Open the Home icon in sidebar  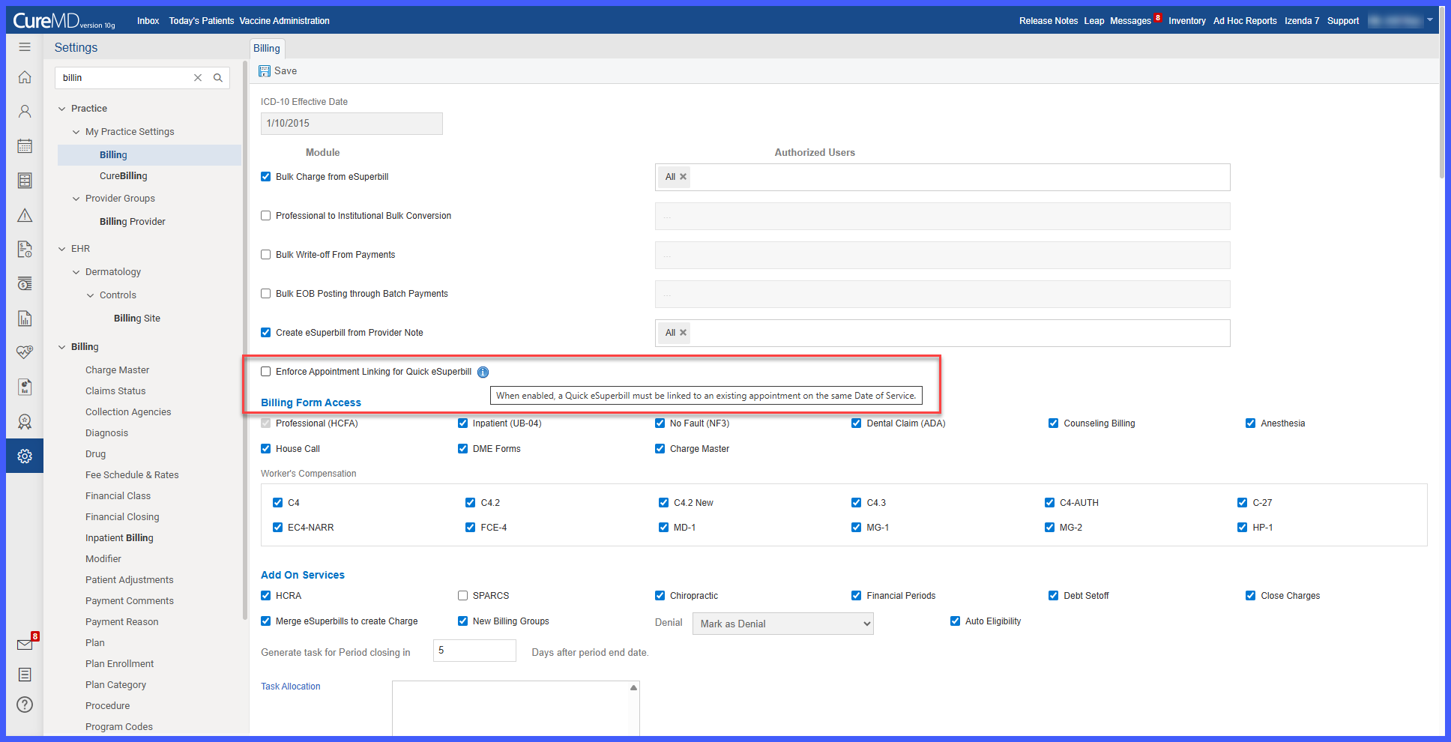click(25, 77)
